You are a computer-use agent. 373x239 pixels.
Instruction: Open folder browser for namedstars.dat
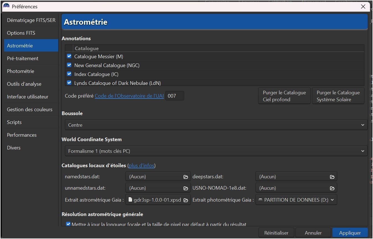[x=186, y=177]
